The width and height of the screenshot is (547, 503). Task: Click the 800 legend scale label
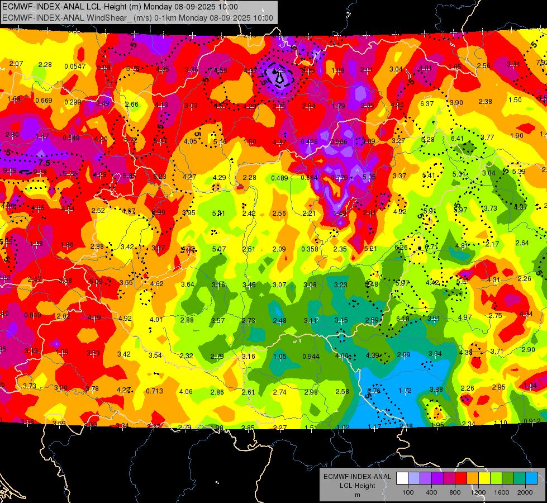455,492
